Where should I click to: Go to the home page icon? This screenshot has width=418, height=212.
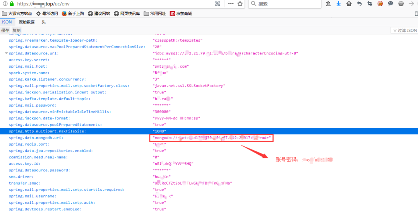coord(349,4)
